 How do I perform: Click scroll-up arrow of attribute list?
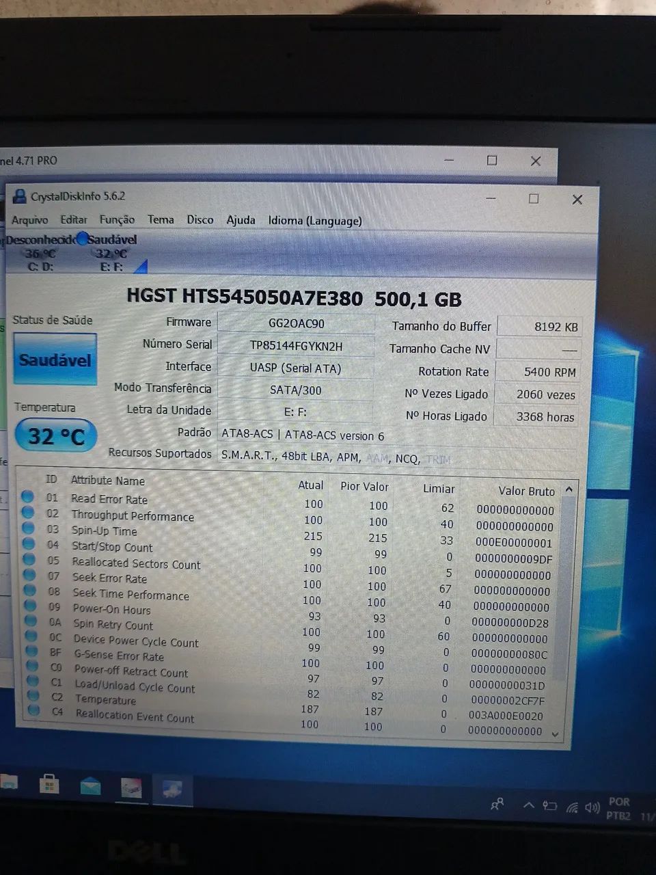(x=569, y=489)
